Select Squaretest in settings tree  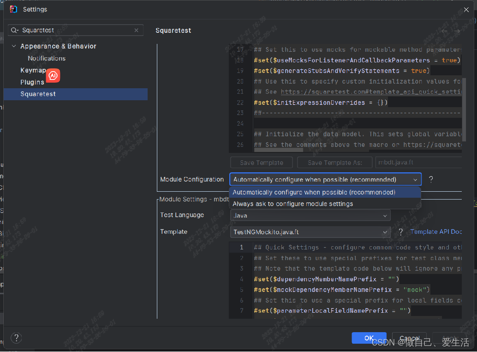tap(76, 94)
